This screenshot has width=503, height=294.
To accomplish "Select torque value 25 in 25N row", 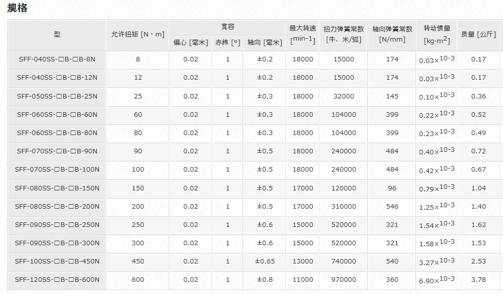I will click(138, 96).
